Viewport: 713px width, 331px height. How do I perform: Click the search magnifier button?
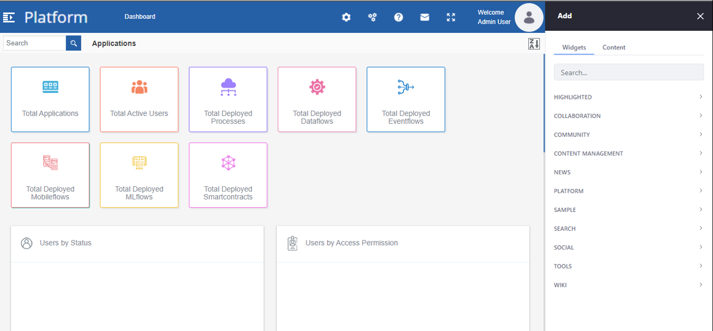(x=74, y=43)
